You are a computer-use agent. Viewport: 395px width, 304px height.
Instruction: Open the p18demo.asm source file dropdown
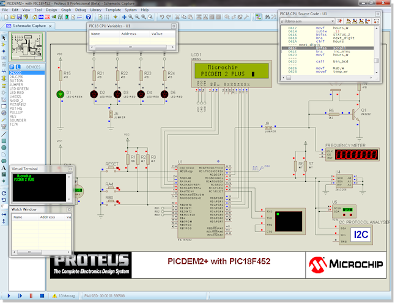point(308,21)
